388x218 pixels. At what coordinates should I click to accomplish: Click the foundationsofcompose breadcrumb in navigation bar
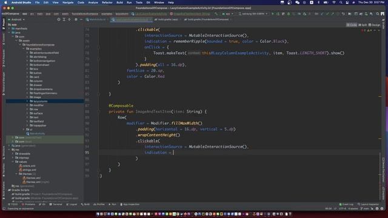point(85,14)
